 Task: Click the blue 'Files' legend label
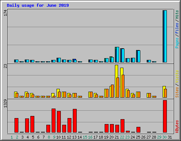point(177,28)
